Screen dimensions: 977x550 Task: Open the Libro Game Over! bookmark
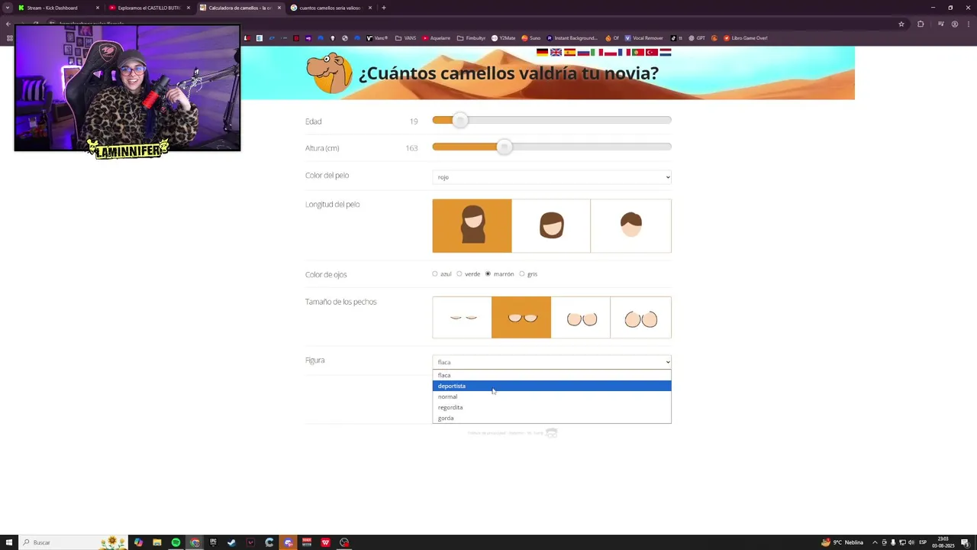[x=745, y=38]
